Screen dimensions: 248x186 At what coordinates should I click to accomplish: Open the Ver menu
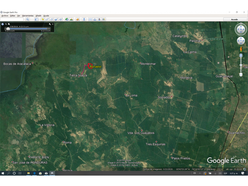point(19,16)
